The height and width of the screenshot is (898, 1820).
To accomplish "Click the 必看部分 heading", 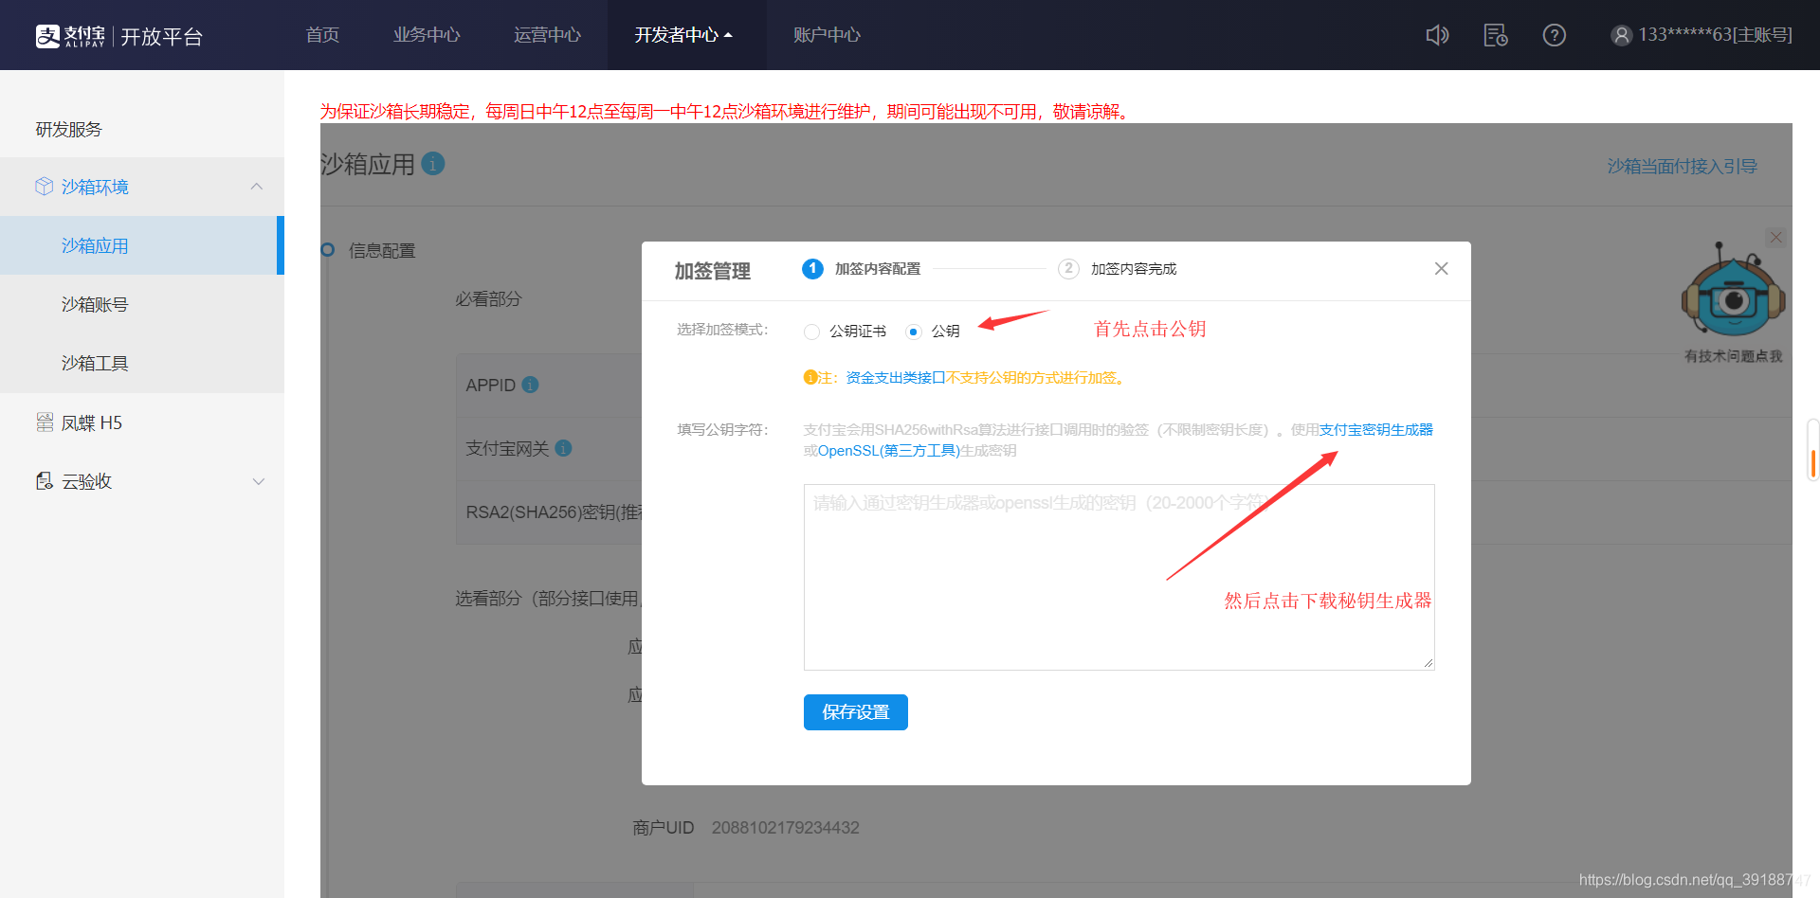I will pyautogui.click(x=488, y=299).
